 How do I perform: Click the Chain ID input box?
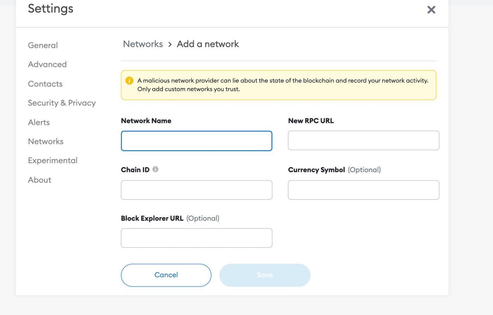[x=197, y=190]
